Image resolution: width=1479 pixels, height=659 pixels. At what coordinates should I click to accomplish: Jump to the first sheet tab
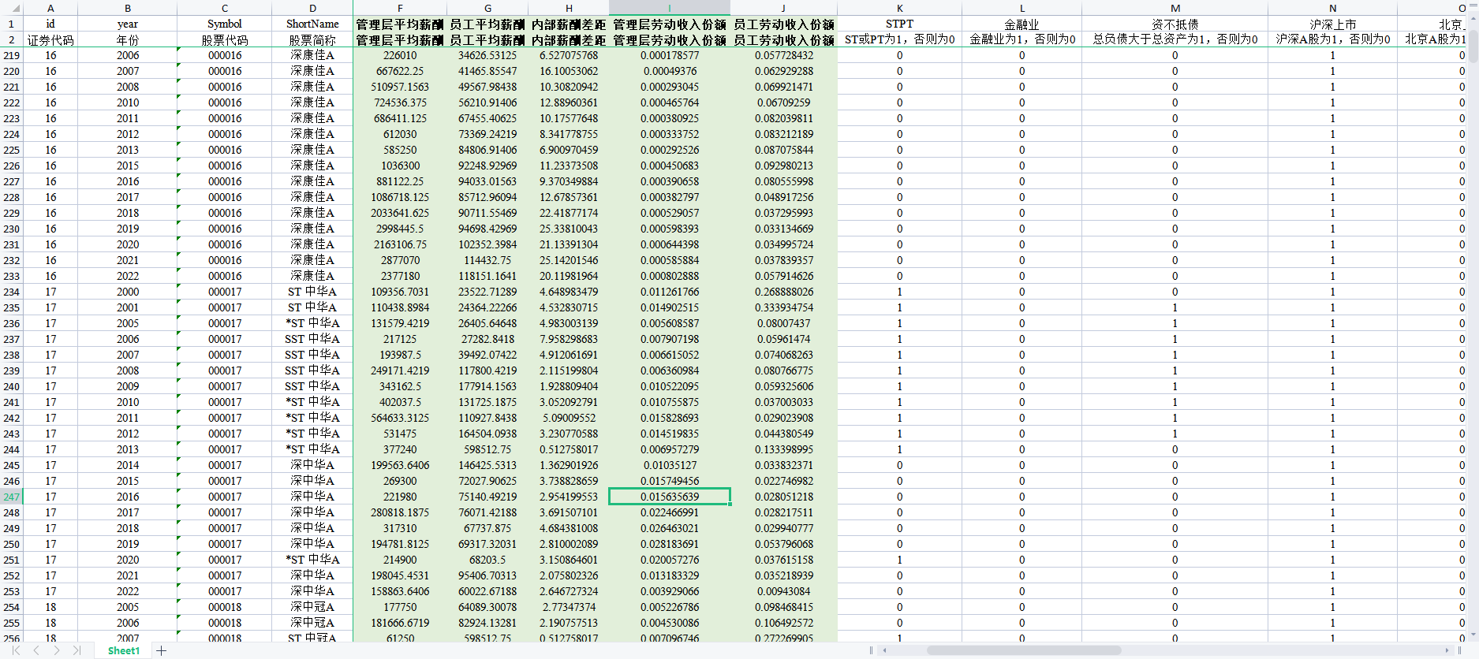[16, 650]
